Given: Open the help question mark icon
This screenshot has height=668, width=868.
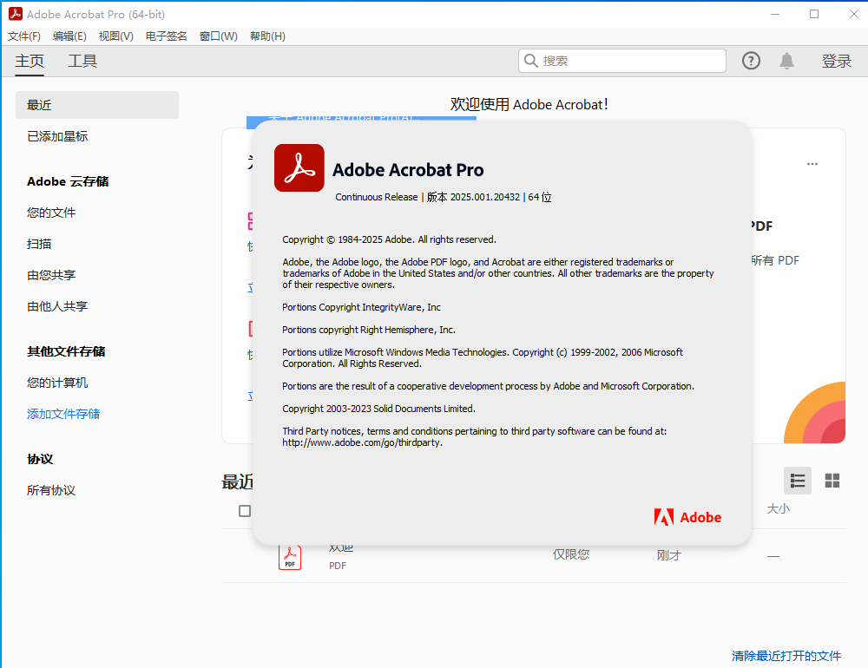Looking at the screenshot, I should point(751,61).
